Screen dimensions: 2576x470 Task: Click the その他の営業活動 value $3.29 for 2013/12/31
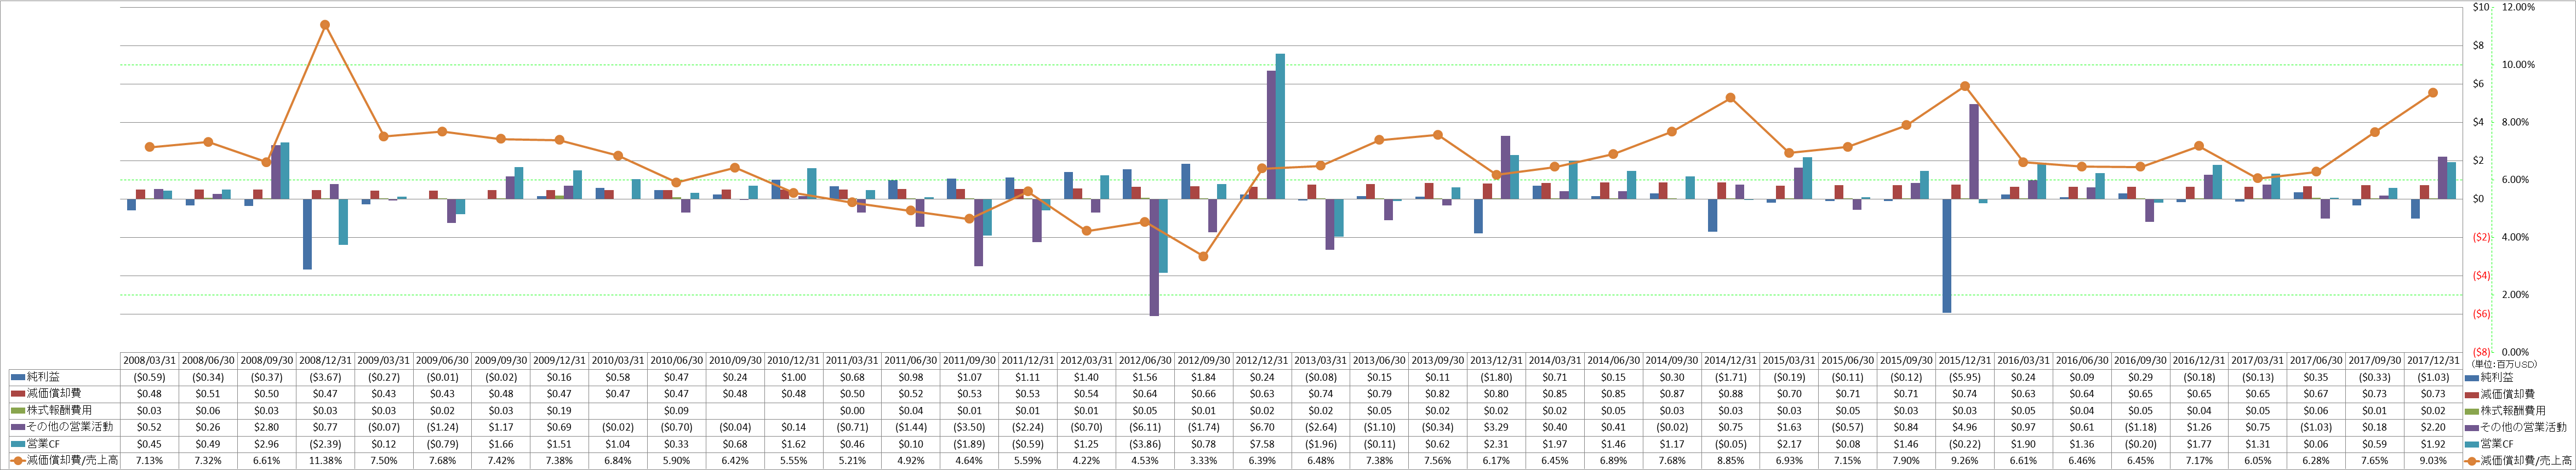[1496, 427]
